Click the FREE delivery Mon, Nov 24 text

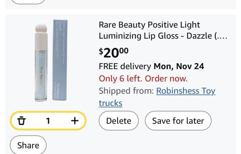(151, 67)
